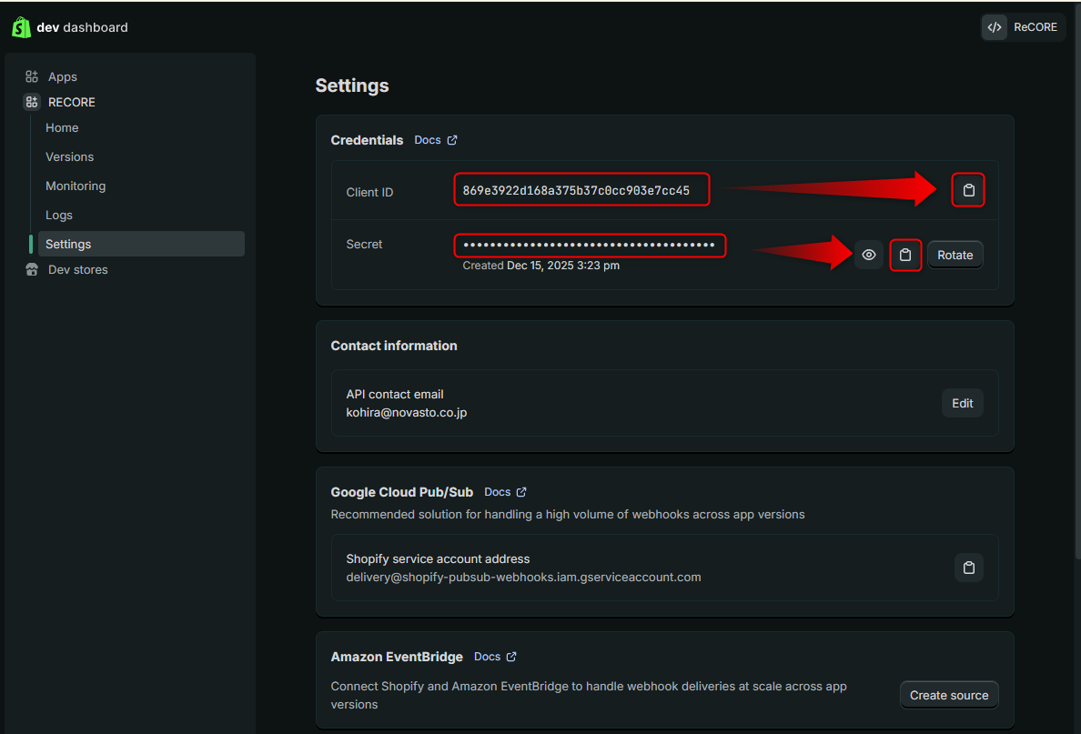Reveal the Secret with the eye icon
1081x734 pixels.
[869, 255]
